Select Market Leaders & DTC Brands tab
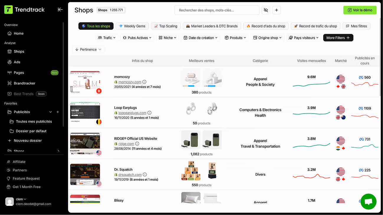383x215 pixels. [x=212, y=26]
